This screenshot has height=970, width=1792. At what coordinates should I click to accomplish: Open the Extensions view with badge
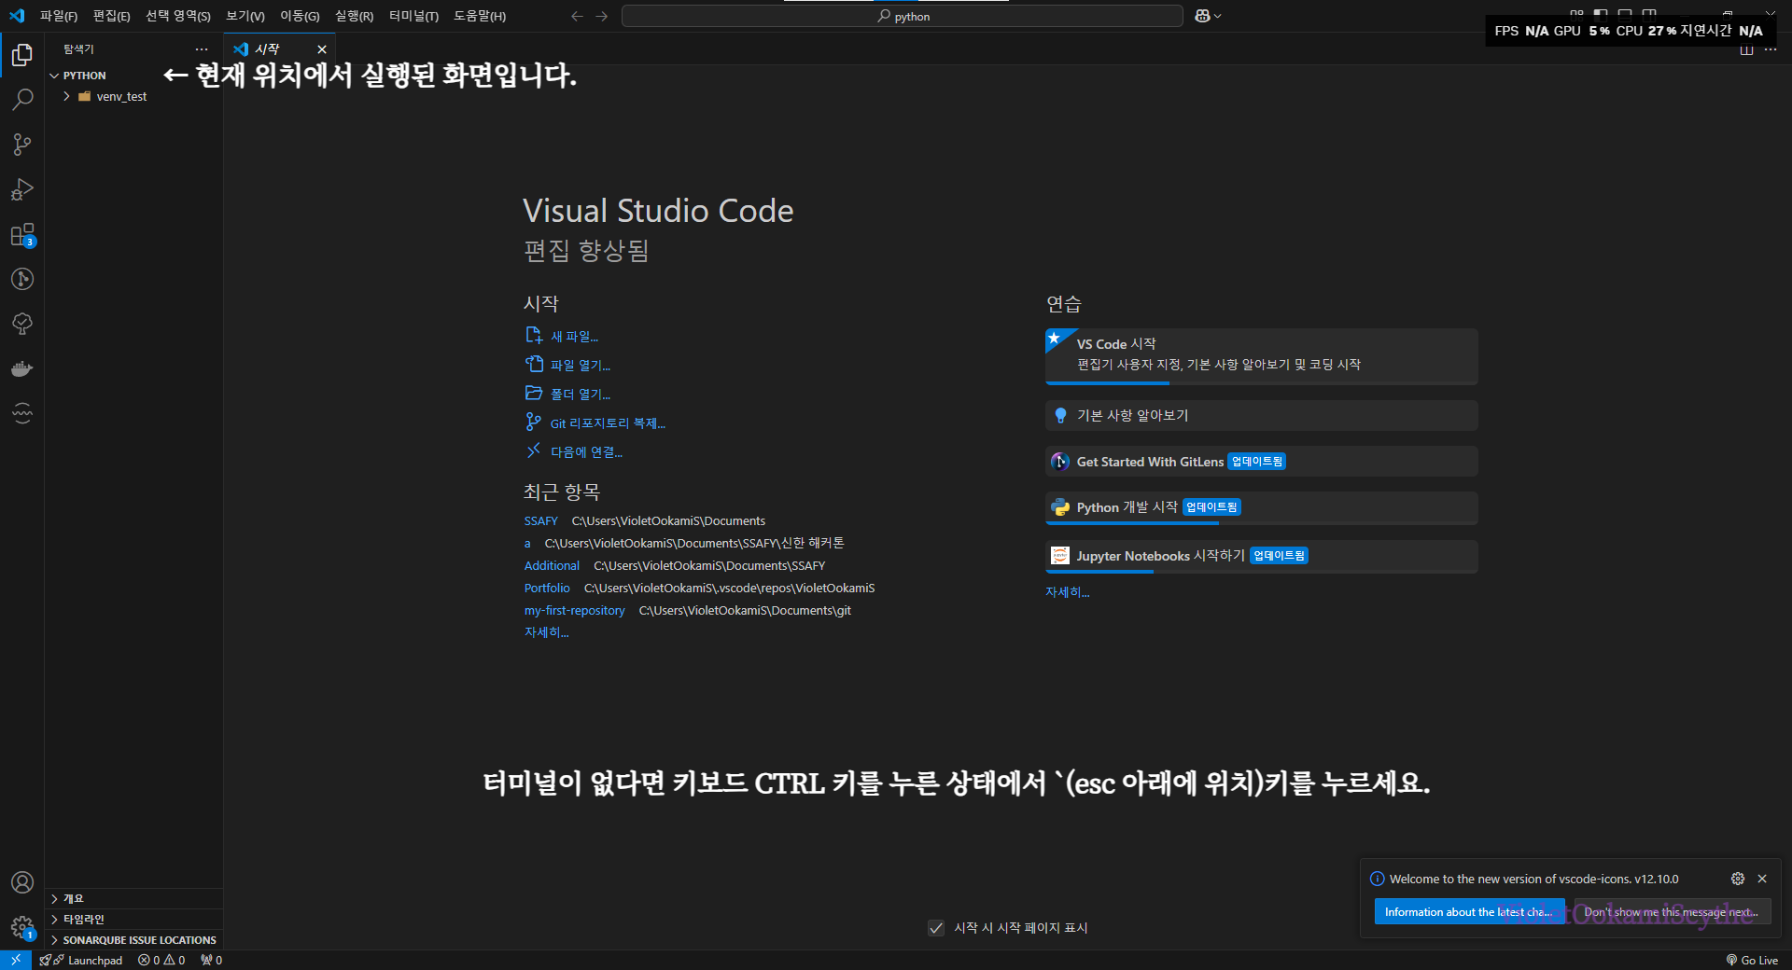pyautogui.click(x=22, y=234)
